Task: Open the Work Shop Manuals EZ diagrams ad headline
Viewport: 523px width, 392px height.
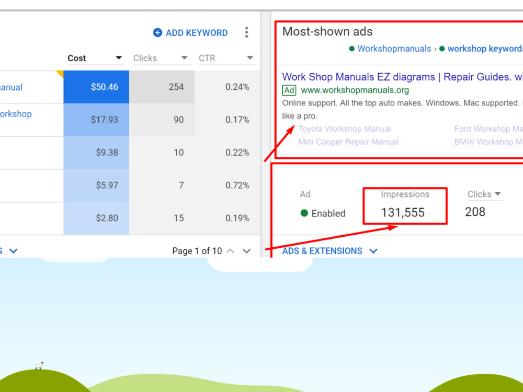Action: 402,77
